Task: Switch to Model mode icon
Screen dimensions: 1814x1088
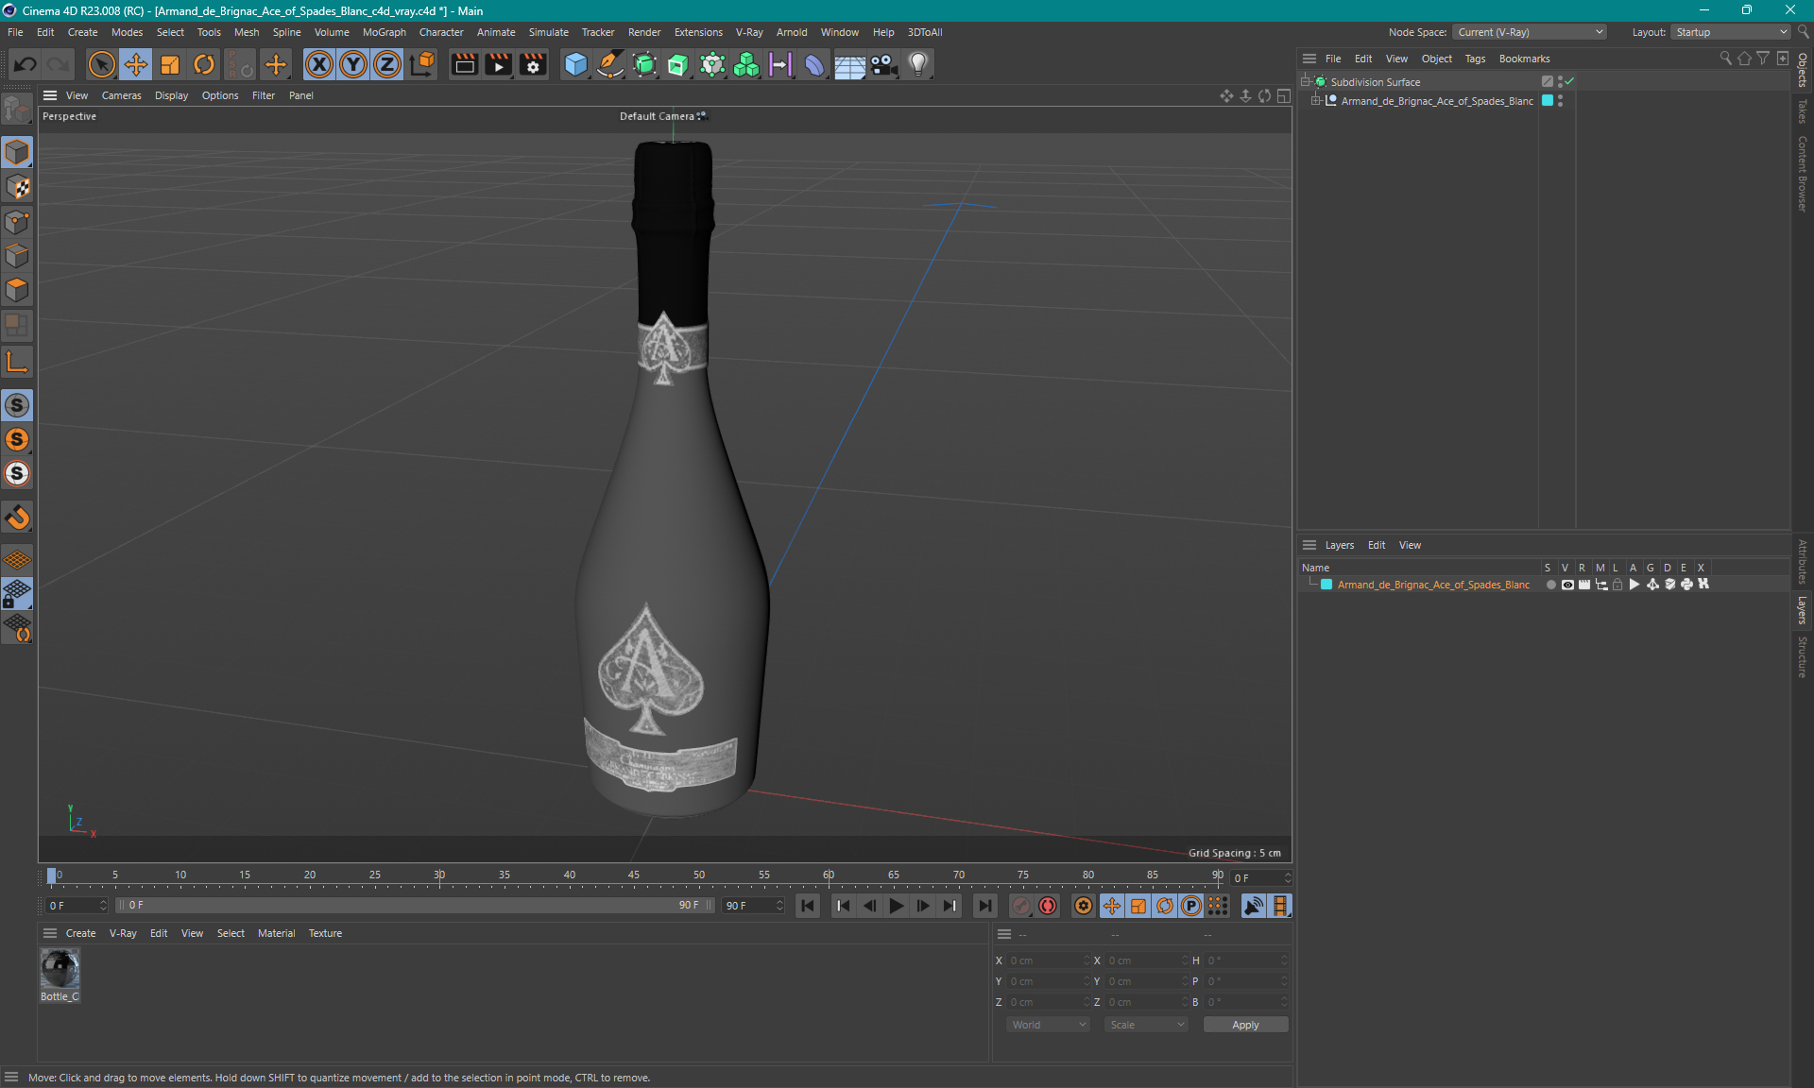Action: pyautogui.click(x=17, y=152)
